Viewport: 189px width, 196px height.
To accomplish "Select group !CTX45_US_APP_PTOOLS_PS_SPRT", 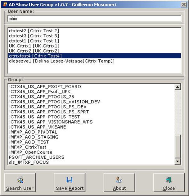I will 91,112.
